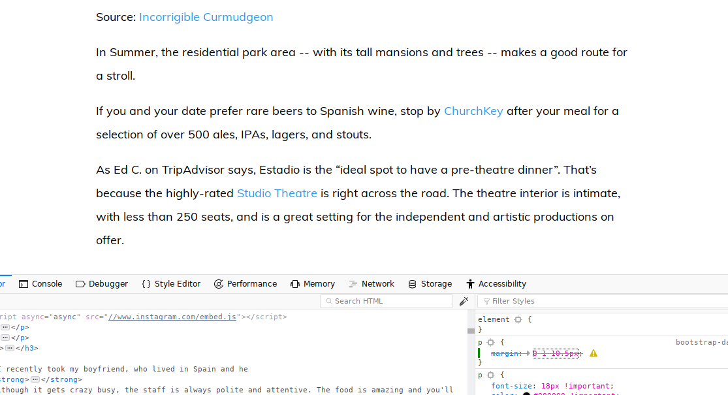The image size is (728, 395).
Task: Click the Style Editor braces icon
Action: click(146, 284)
